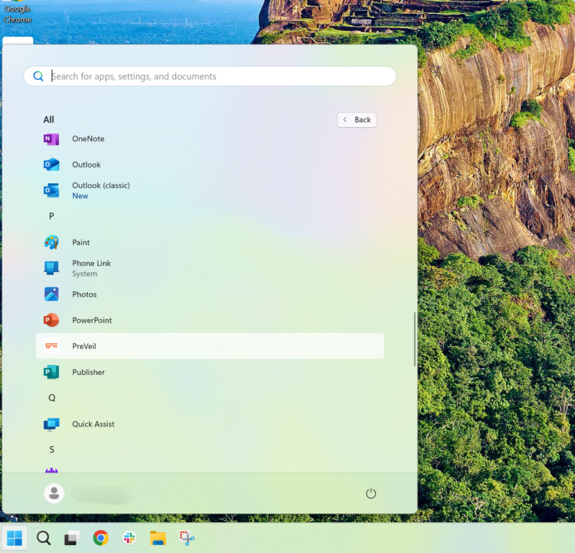This screenshot has width=575, height=553.
Task: Launch Snipping Tool from the taskbar
Action: (x=187, y=537)
